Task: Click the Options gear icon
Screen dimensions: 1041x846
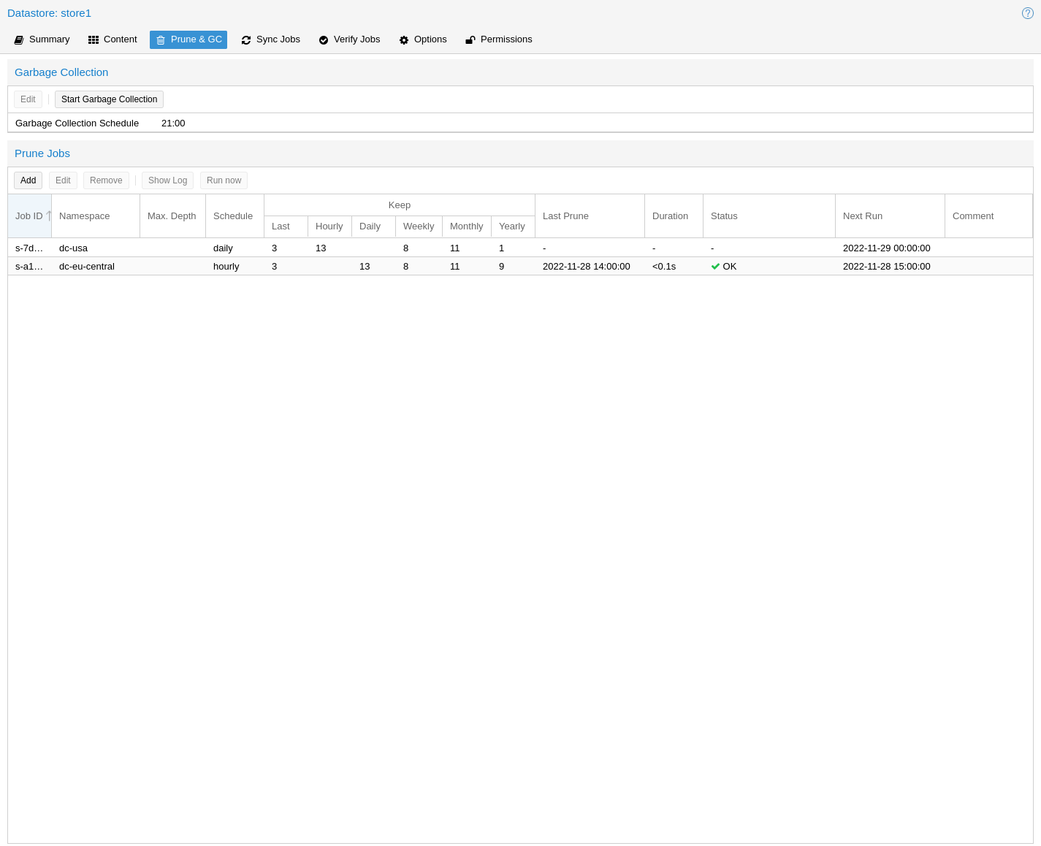Action: tap(404, 40)
